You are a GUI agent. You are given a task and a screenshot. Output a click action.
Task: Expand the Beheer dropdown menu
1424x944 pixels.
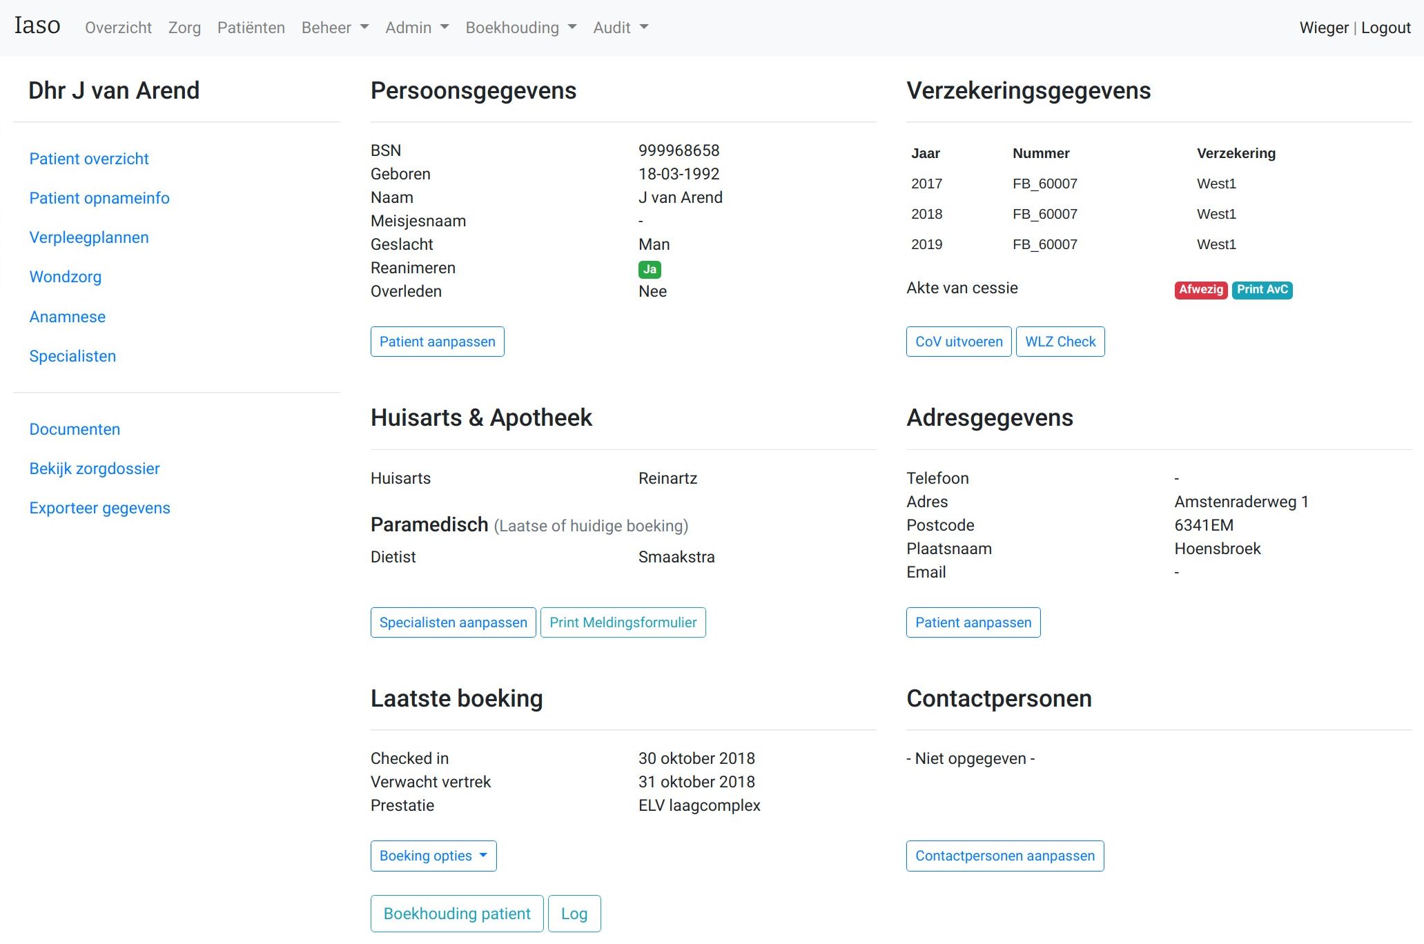[335, 28]
